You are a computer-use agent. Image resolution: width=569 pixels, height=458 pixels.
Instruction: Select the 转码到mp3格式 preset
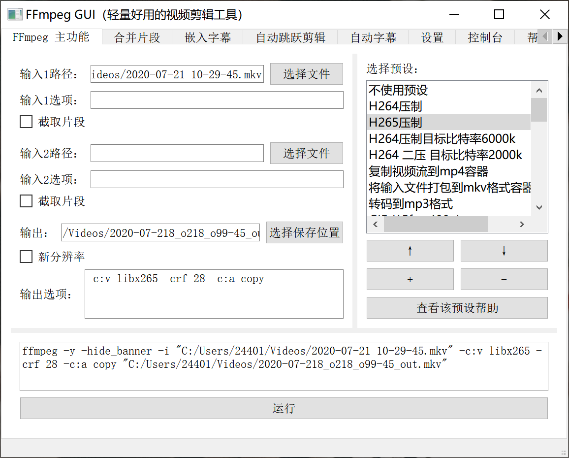pos(449,204)
